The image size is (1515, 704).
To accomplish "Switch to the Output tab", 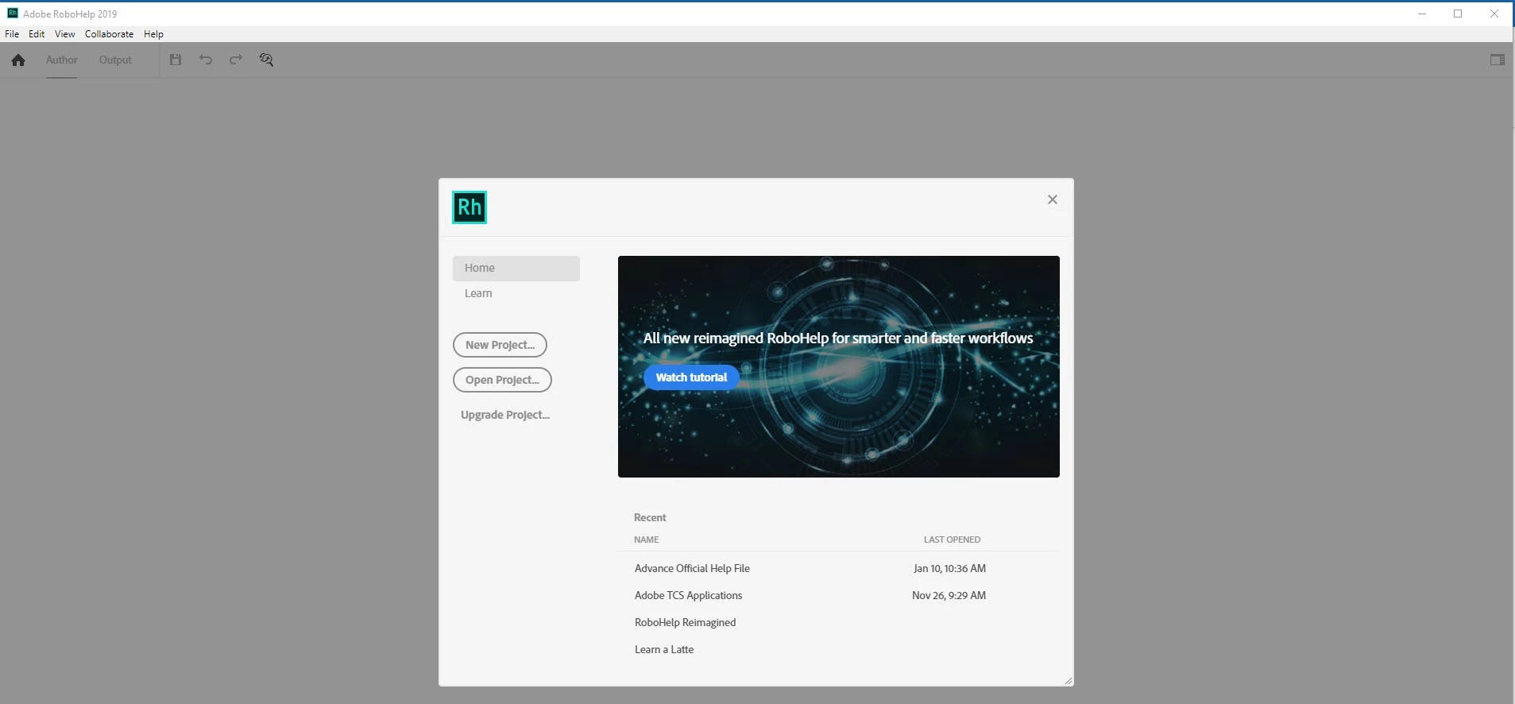I will point(115,60).
